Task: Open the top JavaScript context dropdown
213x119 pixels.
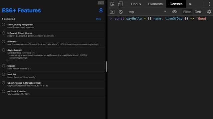Action: [x=147, y=12]
